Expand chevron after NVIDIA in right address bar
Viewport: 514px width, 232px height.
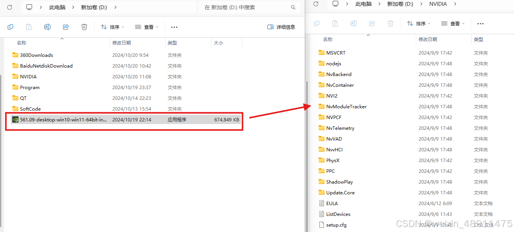tap(456, 4)
